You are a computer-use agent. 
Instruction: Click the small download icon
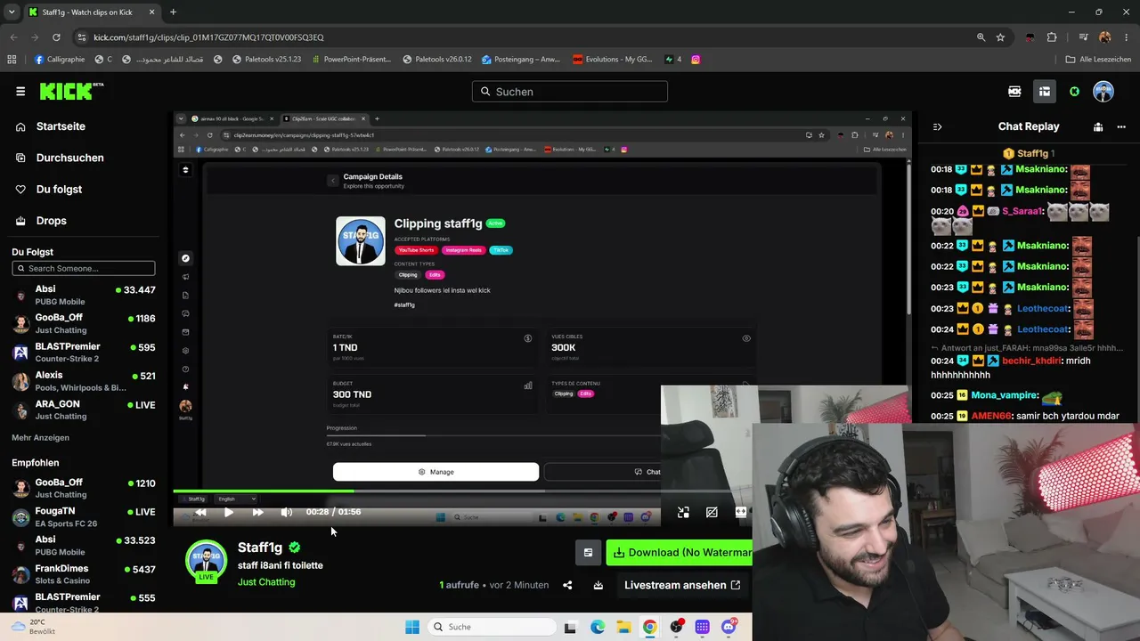598,585
